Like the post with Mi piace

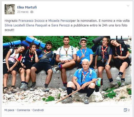point(9,110)
